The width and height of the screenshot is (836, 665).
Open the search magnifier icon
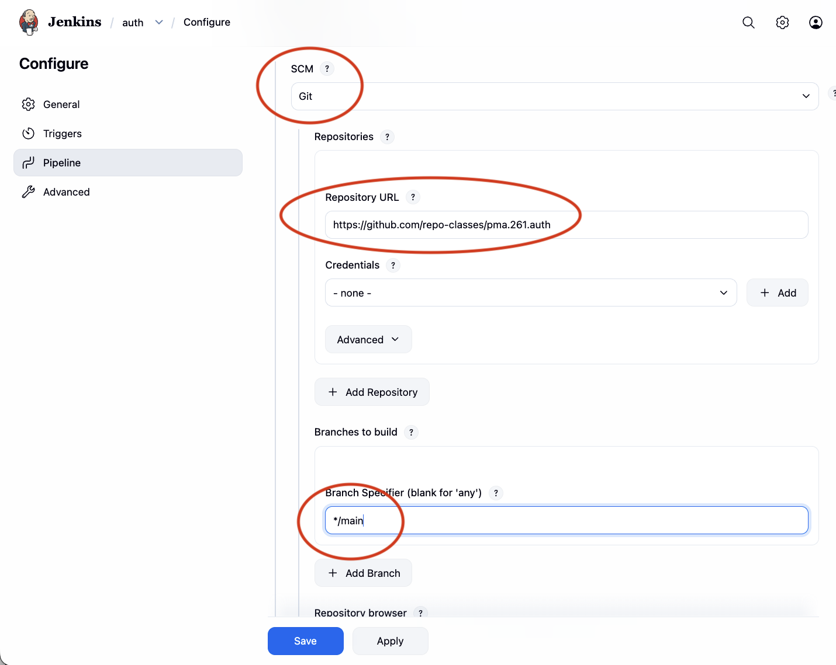pos(748,22)
